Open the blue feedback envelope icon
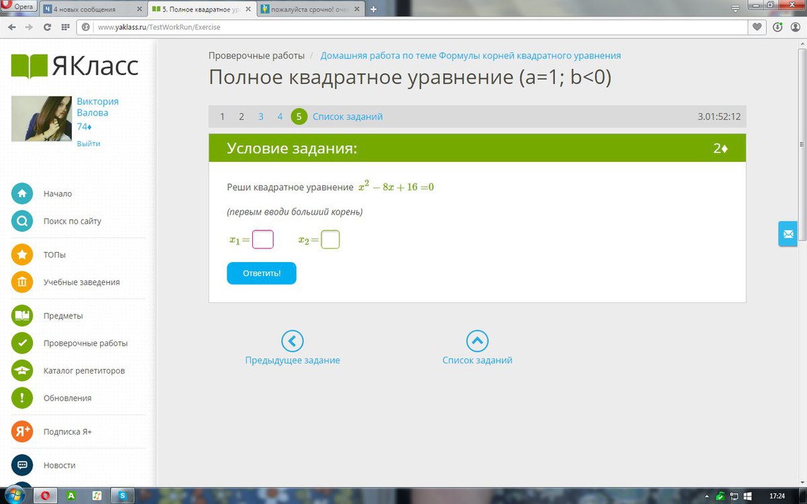The height and width of the screenshot is (504, 807). 787,234
